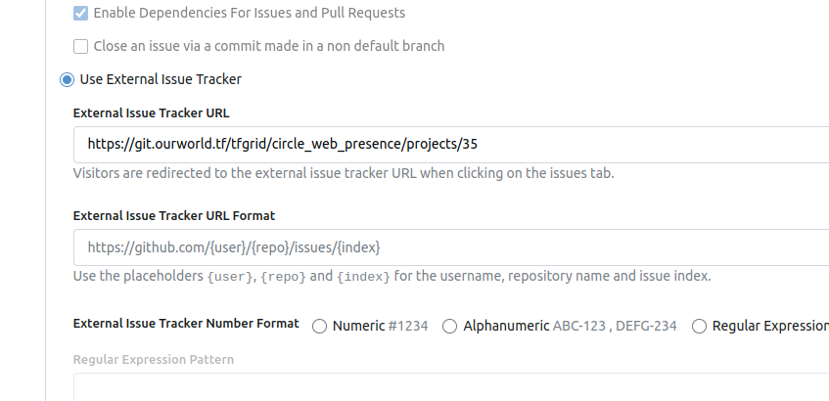
Task: Tick the Close an issue via commit checkbox
Action: pyautogui.click(x=81, y=46)
